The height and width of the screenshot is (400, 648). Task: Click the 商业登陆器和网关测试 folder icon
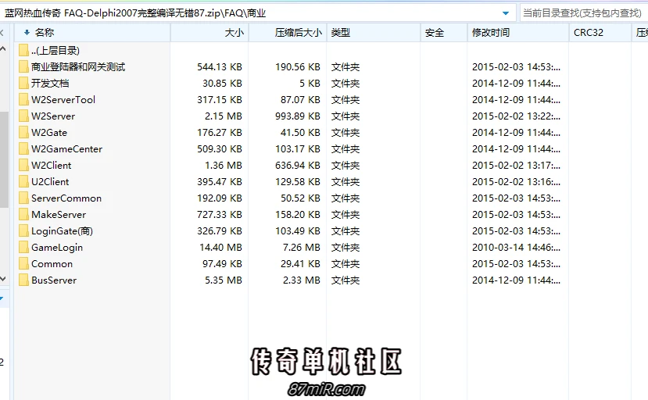pyautogui.click(x=23, y=67)
